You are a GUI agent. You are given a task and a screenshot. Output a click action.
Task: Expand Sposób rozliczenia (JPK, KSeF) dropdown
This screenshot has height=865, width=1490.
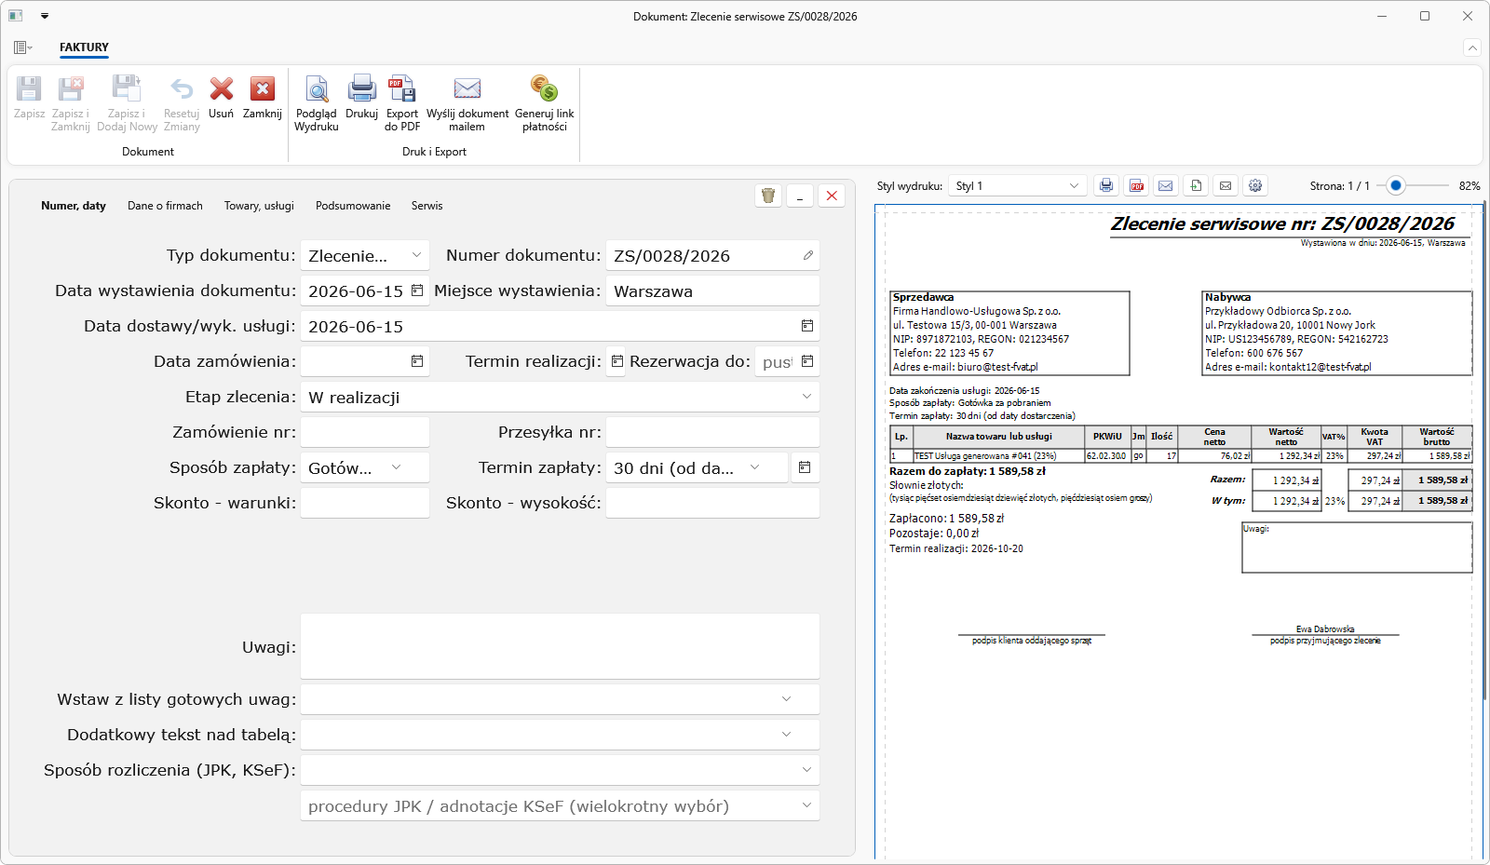tap(806, 769)
